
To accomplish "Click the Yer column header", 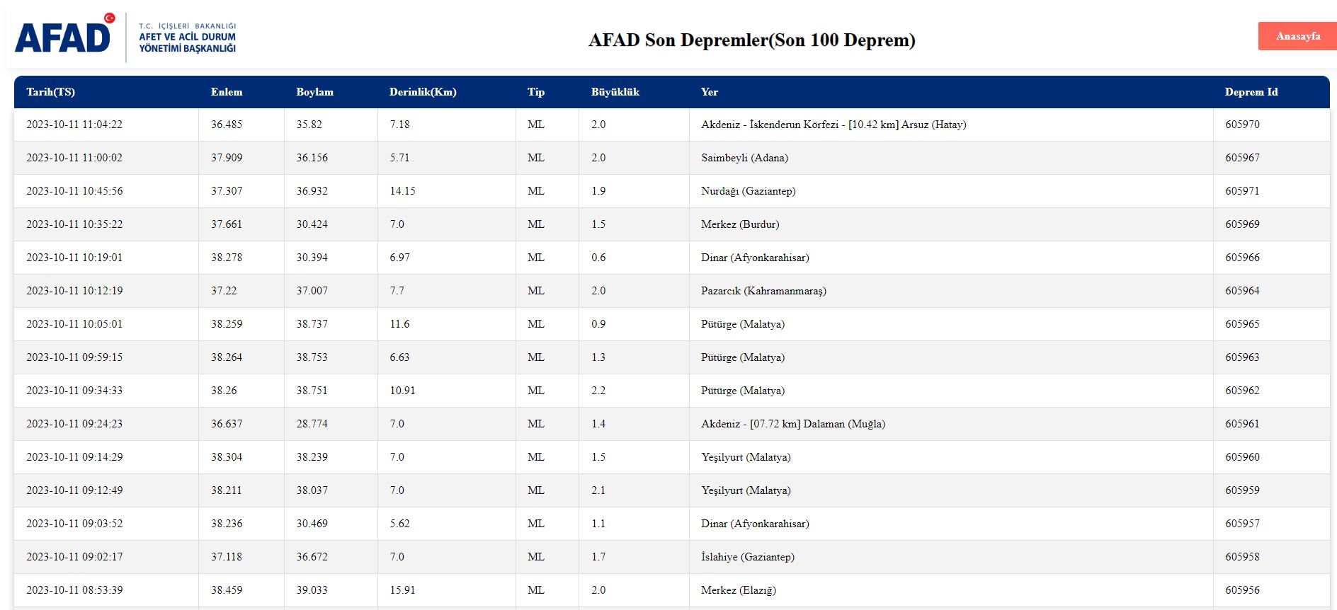I will click(x=710, y=92).
